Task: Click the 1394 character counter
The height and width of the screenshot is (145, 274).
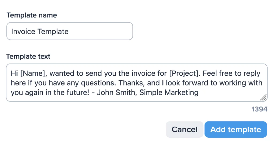Action: point(260,109)
